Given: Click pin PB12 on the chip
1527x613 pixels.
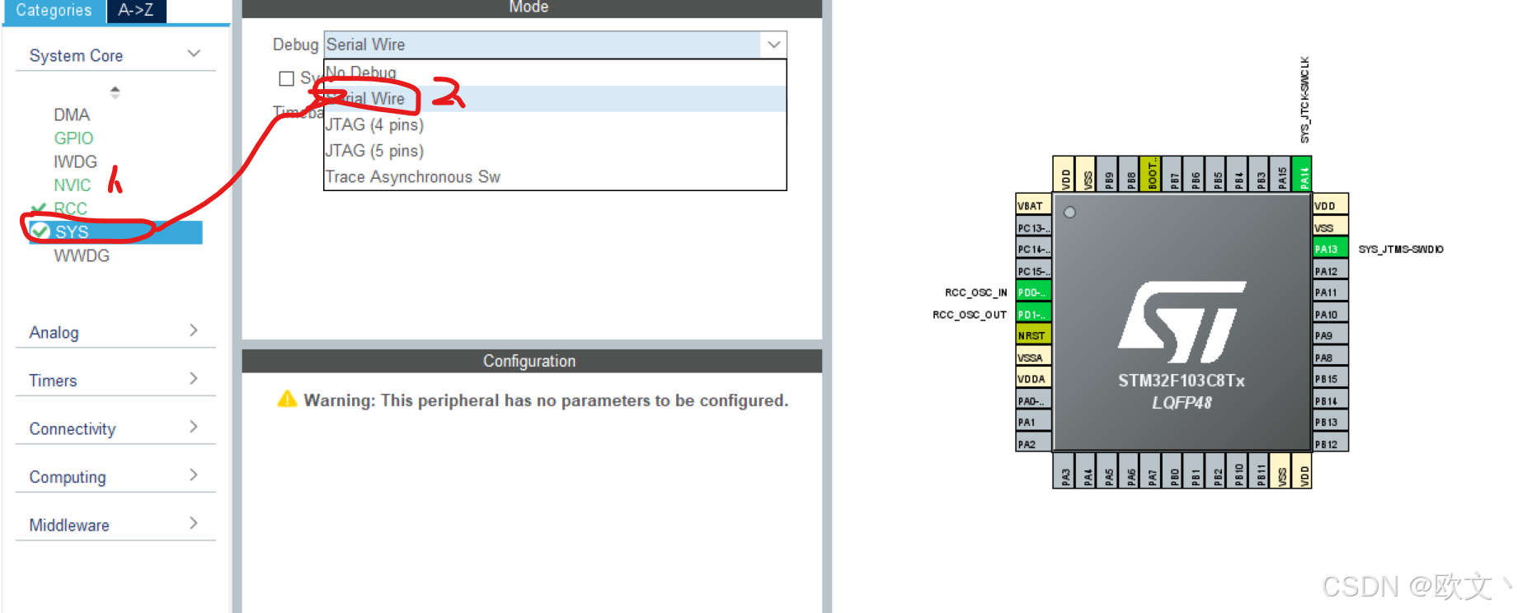Looking at the screenshot, I should click(1330, 444).
